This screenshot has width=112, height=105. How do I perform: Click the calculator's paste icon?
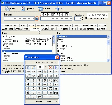tap(34, 67)
